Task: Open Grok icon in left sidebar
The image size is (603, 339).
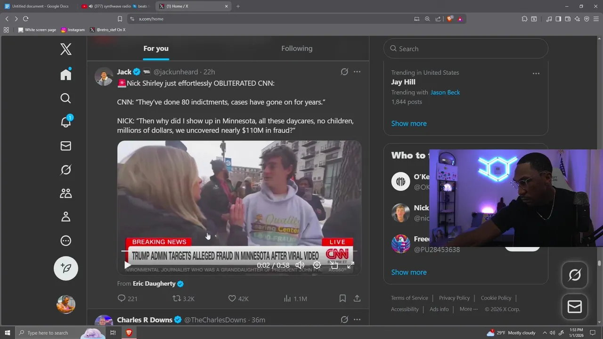Action: (66, 169)
